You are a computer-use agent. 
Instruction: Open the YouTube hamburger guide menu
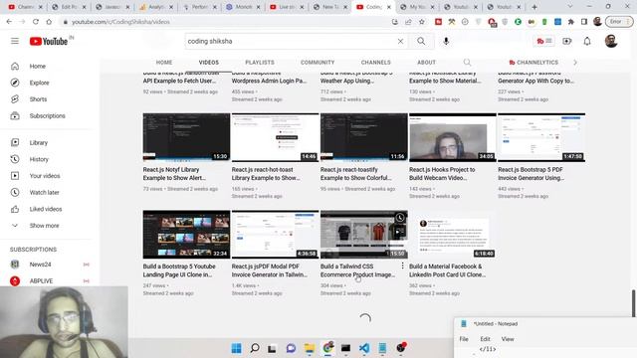point(15,41)
